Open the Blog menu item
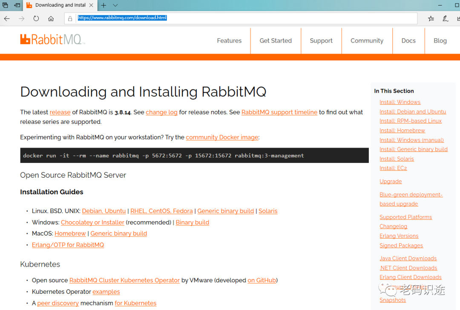The image size is (460, 310). pos(440,41)
